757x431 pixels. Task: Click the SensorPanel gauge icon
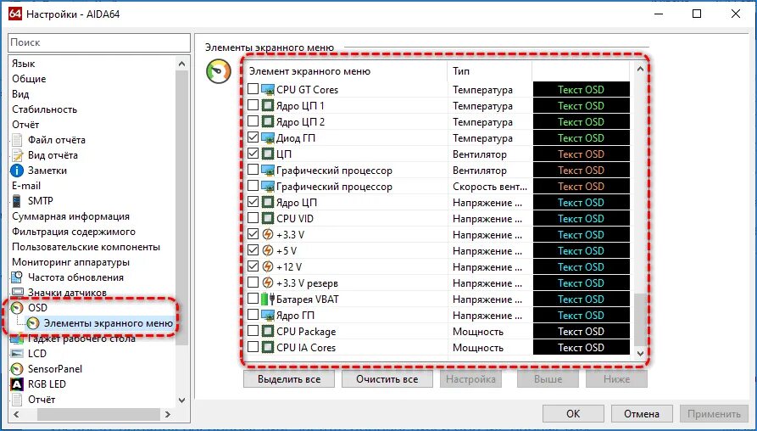click(17, 369)
